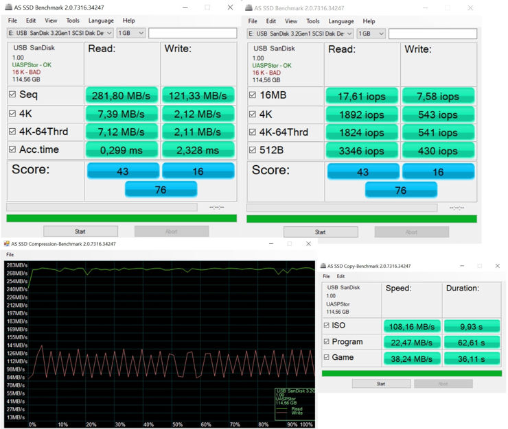Viewport: 508px width, 429px height.
Task: Uncheck the 4K checkbox in the left window
Action: coord(12,113)
